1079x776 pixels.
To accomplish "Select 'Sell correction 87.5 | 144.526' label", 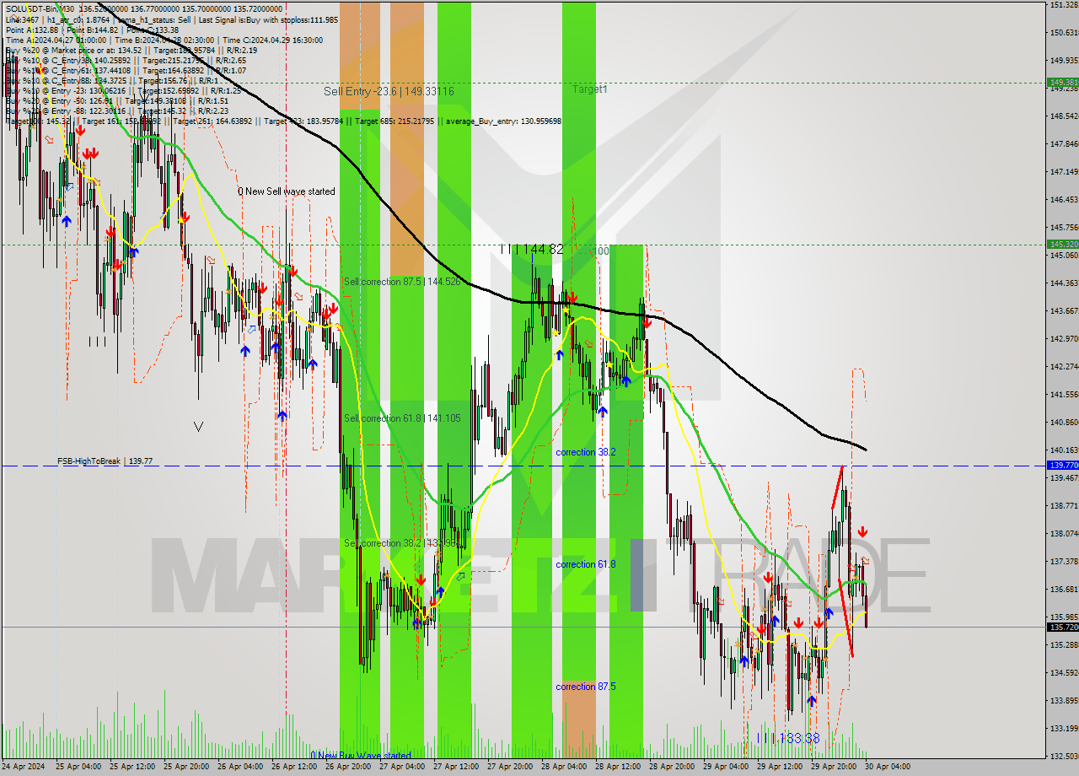I will point(402,282).
